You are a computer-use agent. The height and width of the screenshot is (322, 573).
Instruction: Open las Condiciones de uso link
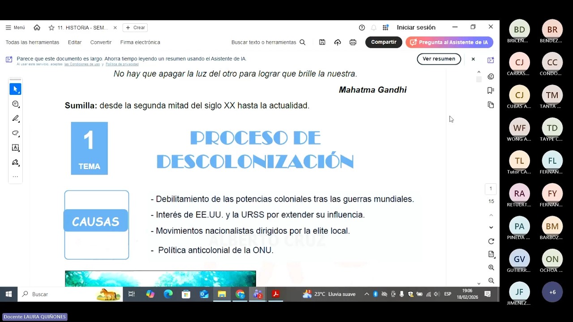[82, 64]
